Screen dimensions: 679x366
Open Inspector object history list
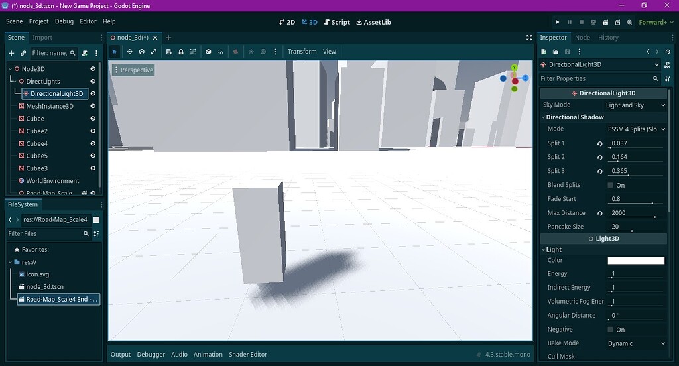[668, 52]
